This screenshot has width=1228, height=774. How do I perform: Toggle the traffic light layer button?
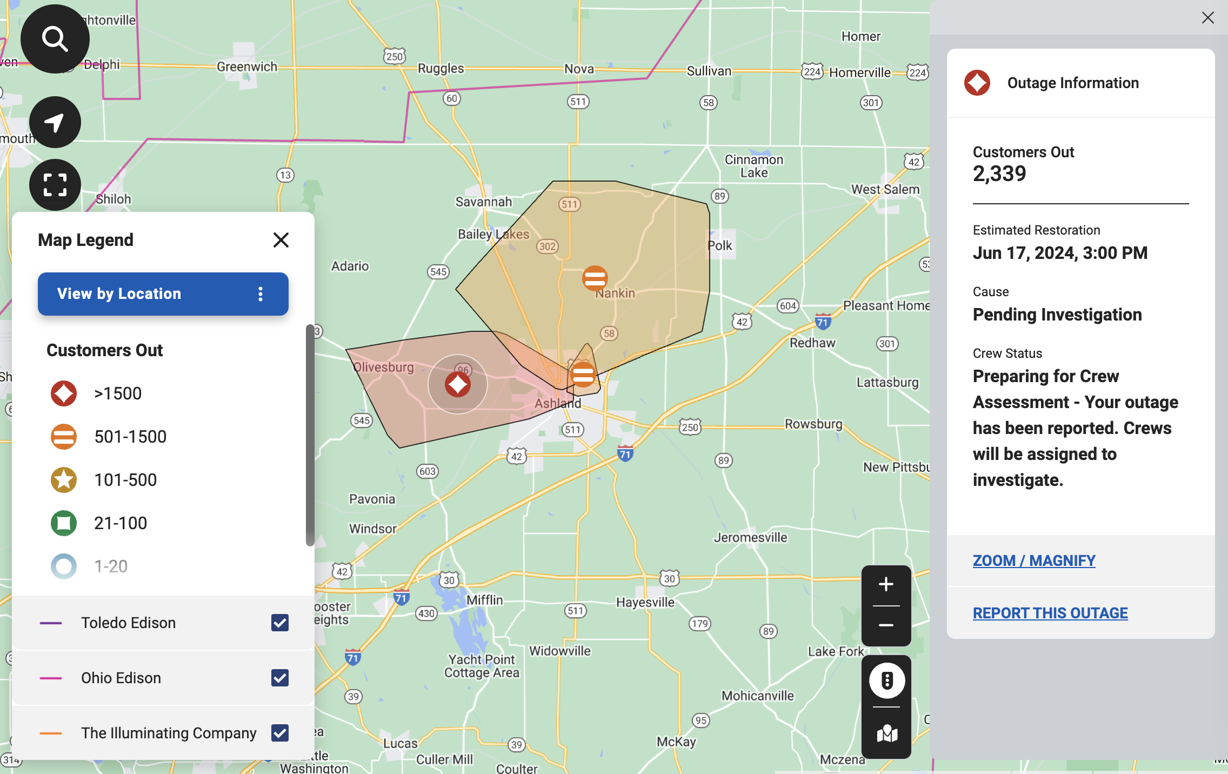pos(887,680)
